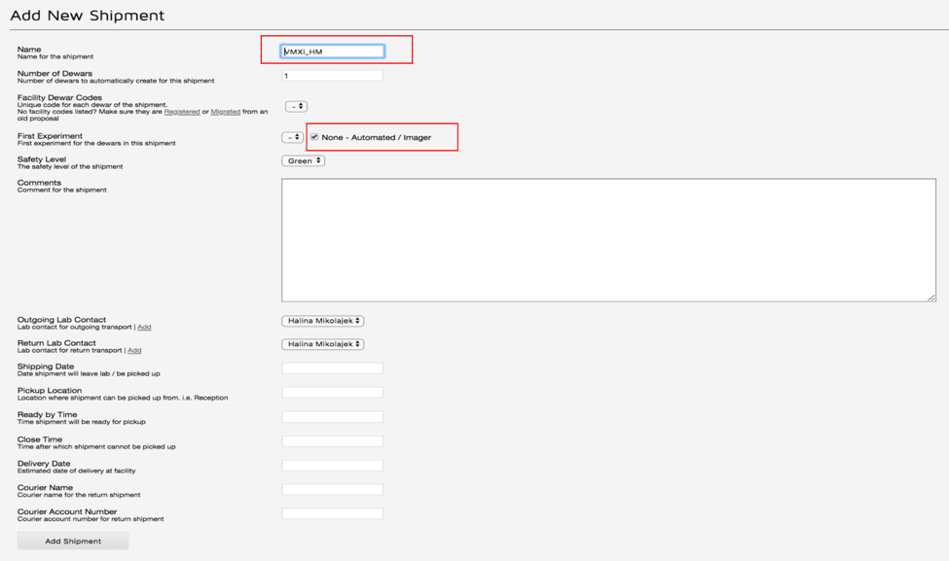
Task: Click the Number of Dewars input field
Action: [x=331, y=74]
